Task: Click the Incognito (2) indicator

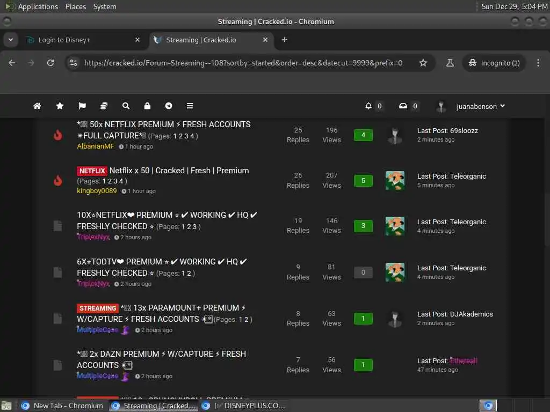Action: 494,63
